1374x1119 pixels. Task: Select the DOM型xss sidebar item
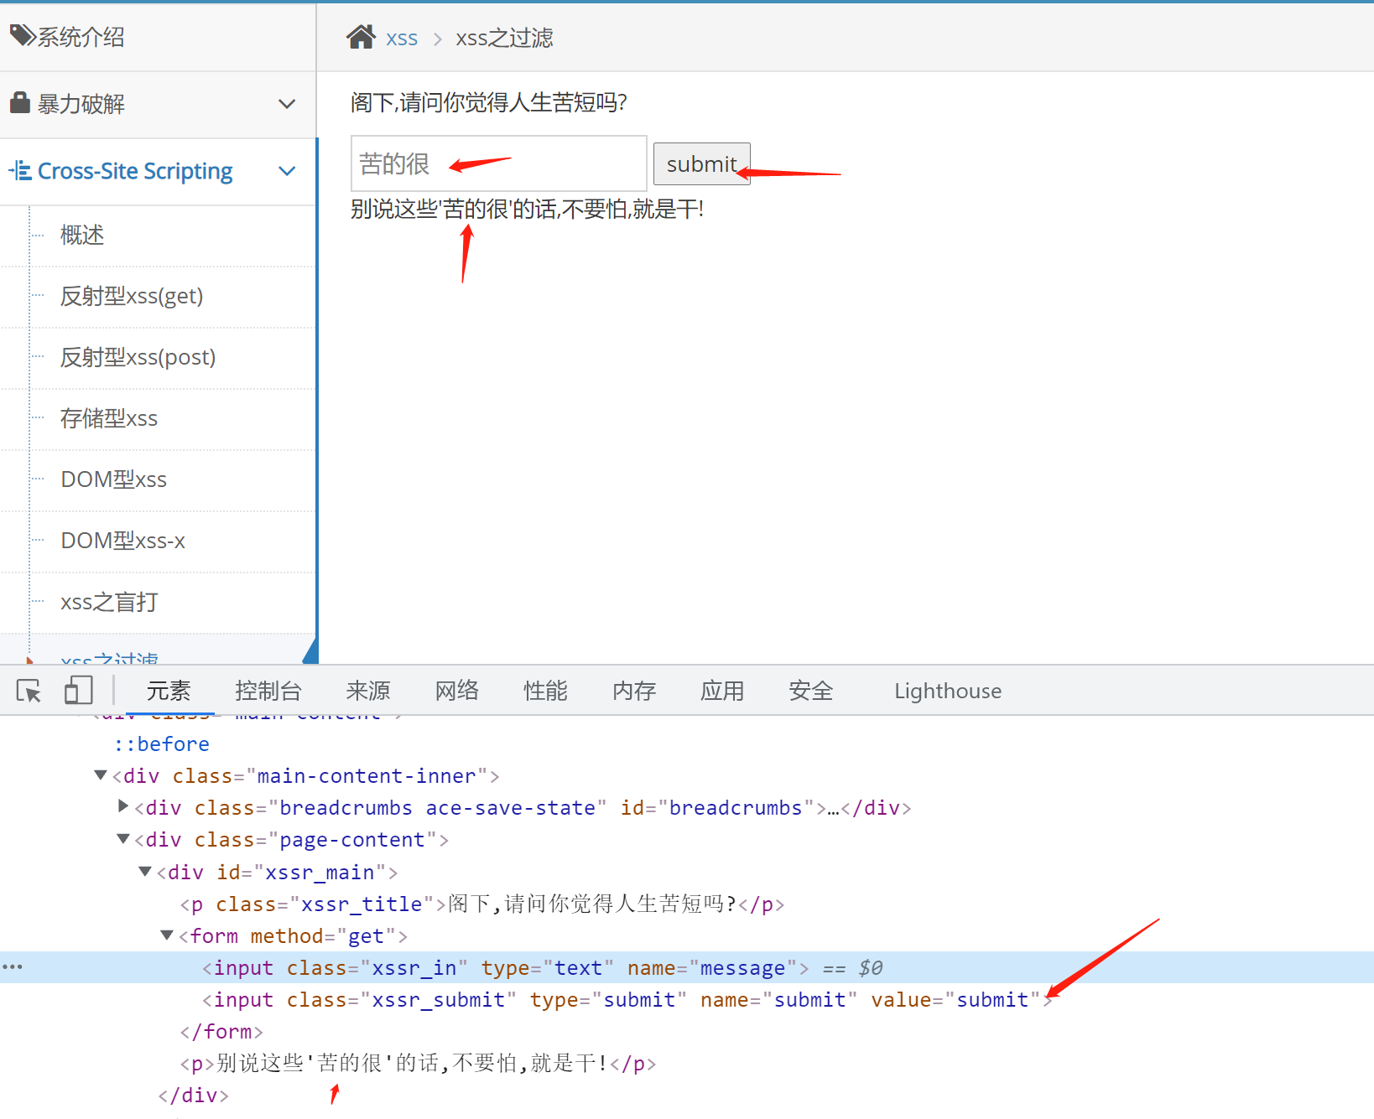click(x=114, y=479)
